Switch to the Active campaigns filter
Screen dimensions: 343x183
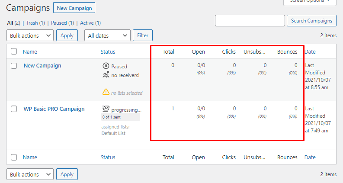pos(90,22)
